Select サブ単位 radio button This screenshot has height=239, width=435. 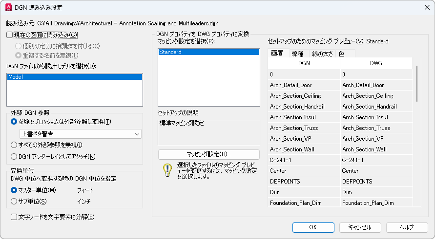(x=14, y=202)
